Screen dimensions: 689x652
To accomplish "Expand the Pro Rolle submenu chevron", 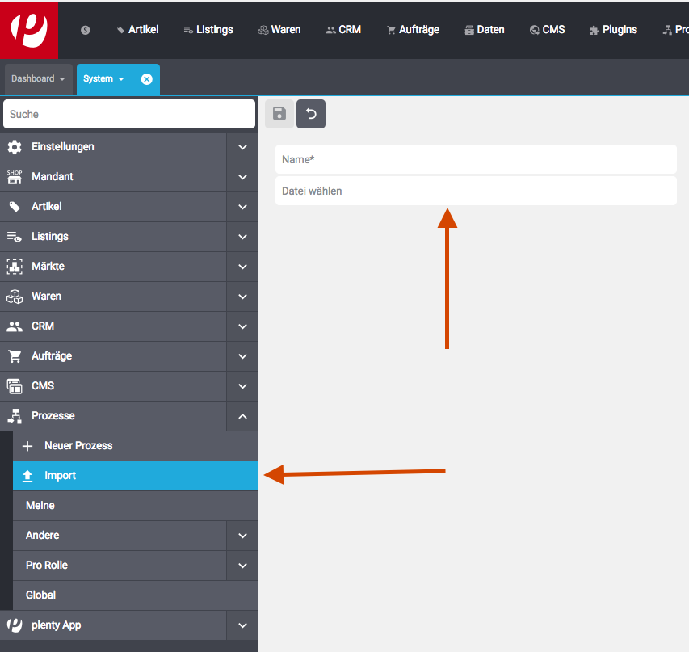I will tap(242, 566).
